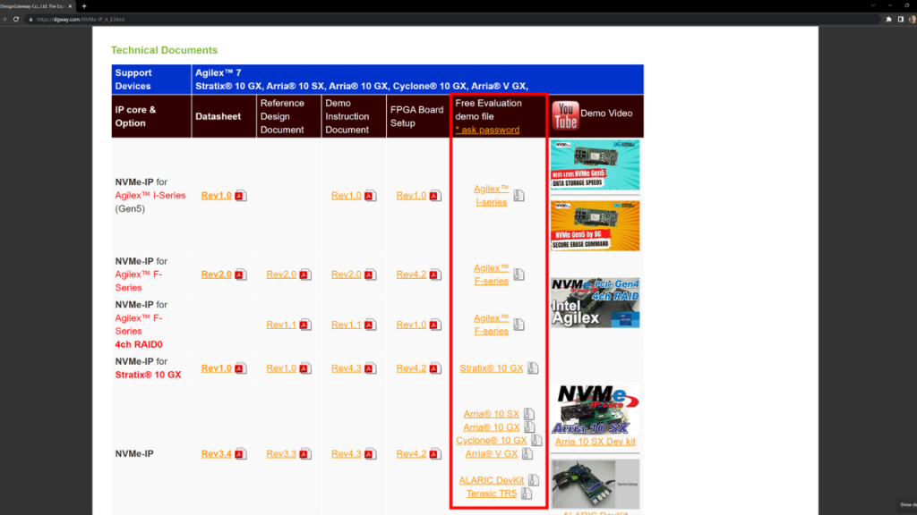
Task: Click the 'Agilex™ I-Series' red product name
Action: coord(150,196)
